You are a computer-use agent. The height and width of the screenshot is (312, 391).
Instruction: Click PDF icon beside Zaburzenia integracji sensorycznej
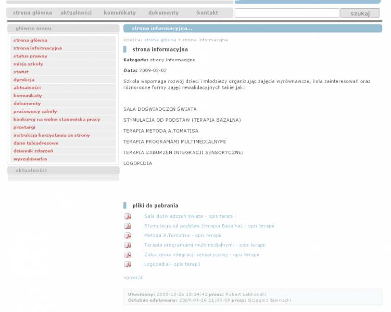pos(127,255)
